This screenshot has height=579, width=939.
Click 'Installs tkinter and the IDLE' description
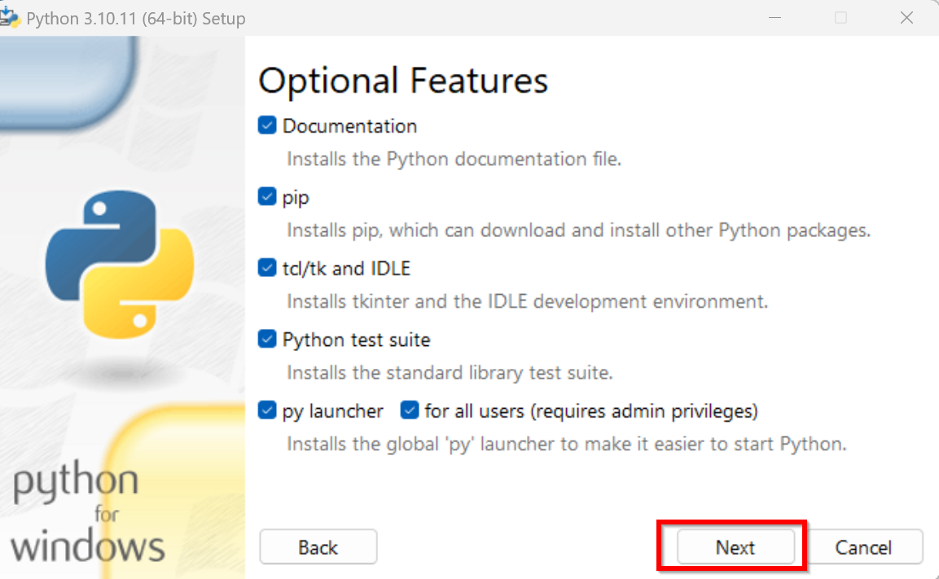click(x=527, y=301)
